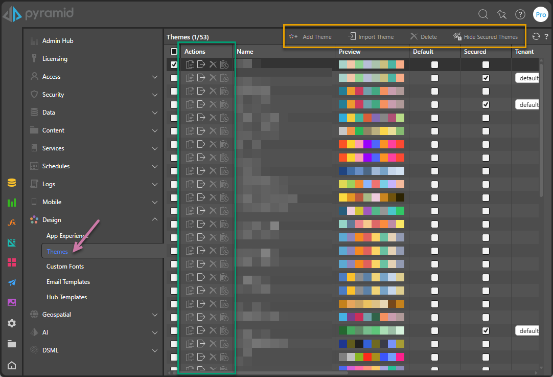Toggle the select-all checkbox in table header

point(174,52)
